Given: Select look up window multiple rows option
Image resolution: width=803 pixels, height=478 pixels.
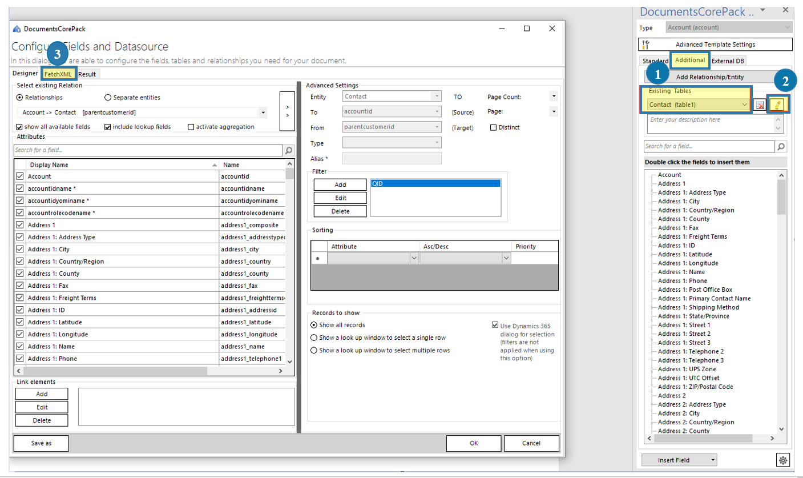Looking at the screenshot, I should [x=313, y=350].
